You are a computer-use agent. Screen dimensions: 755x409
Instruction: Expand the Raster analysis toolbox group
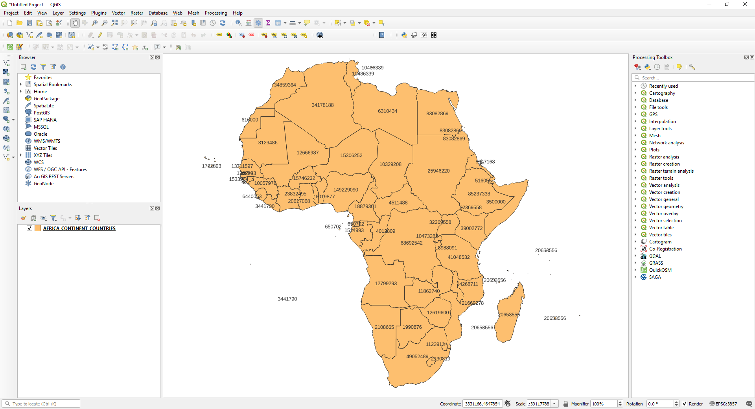[x=635, y=157]
